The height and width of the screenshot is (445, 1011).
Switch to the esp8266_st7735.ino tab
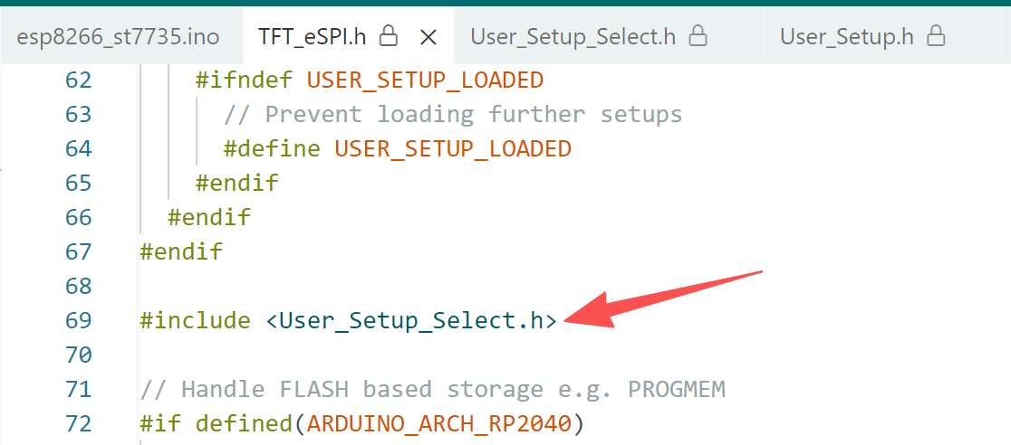(118, 37)
